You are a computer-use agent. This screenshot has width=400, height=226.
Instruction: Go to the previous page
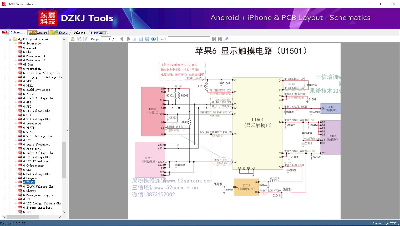(x=122, y=39)
